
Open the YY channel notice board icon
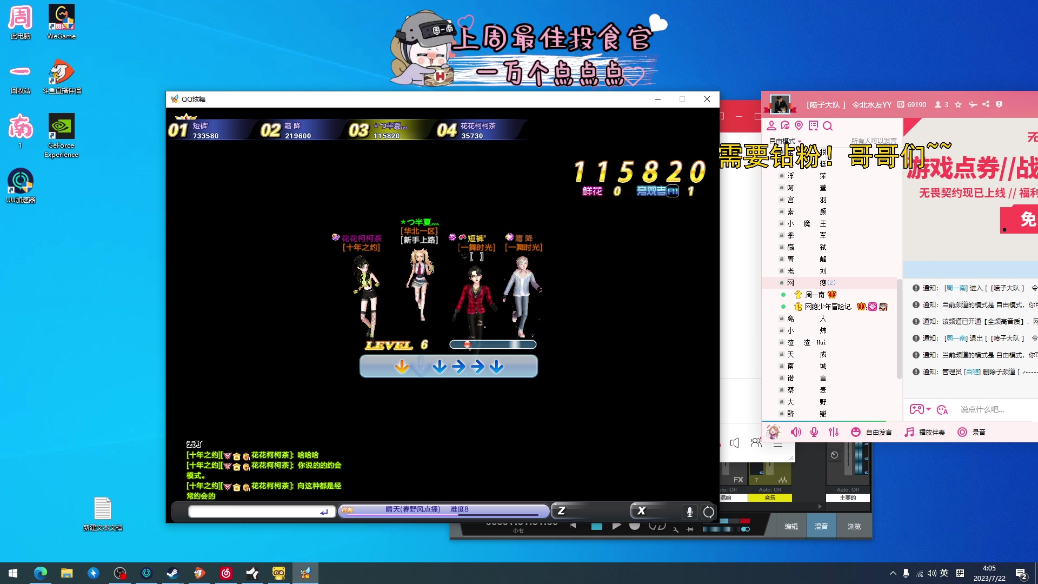(x=813, y=126)
